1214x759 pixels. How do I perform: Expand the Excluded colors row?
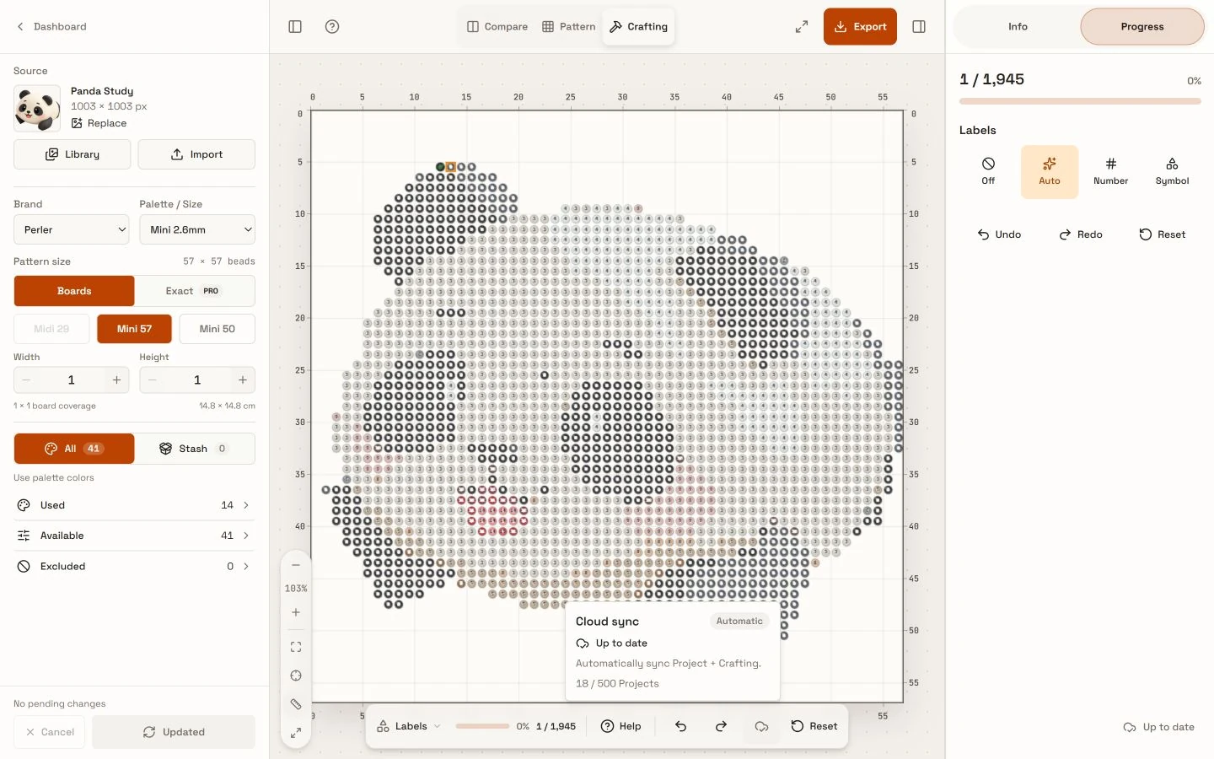coord(134,567)
